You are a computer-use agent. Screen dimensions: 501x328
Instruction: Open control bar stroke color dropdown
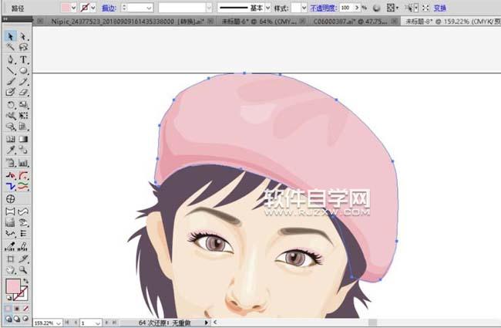93,8
